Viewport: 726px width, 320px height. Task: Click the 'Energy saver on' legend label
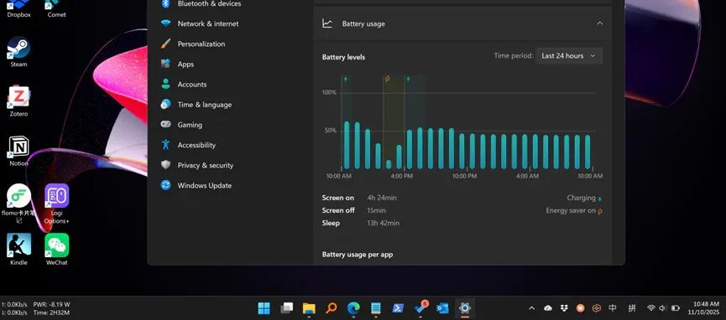(571, 210)
